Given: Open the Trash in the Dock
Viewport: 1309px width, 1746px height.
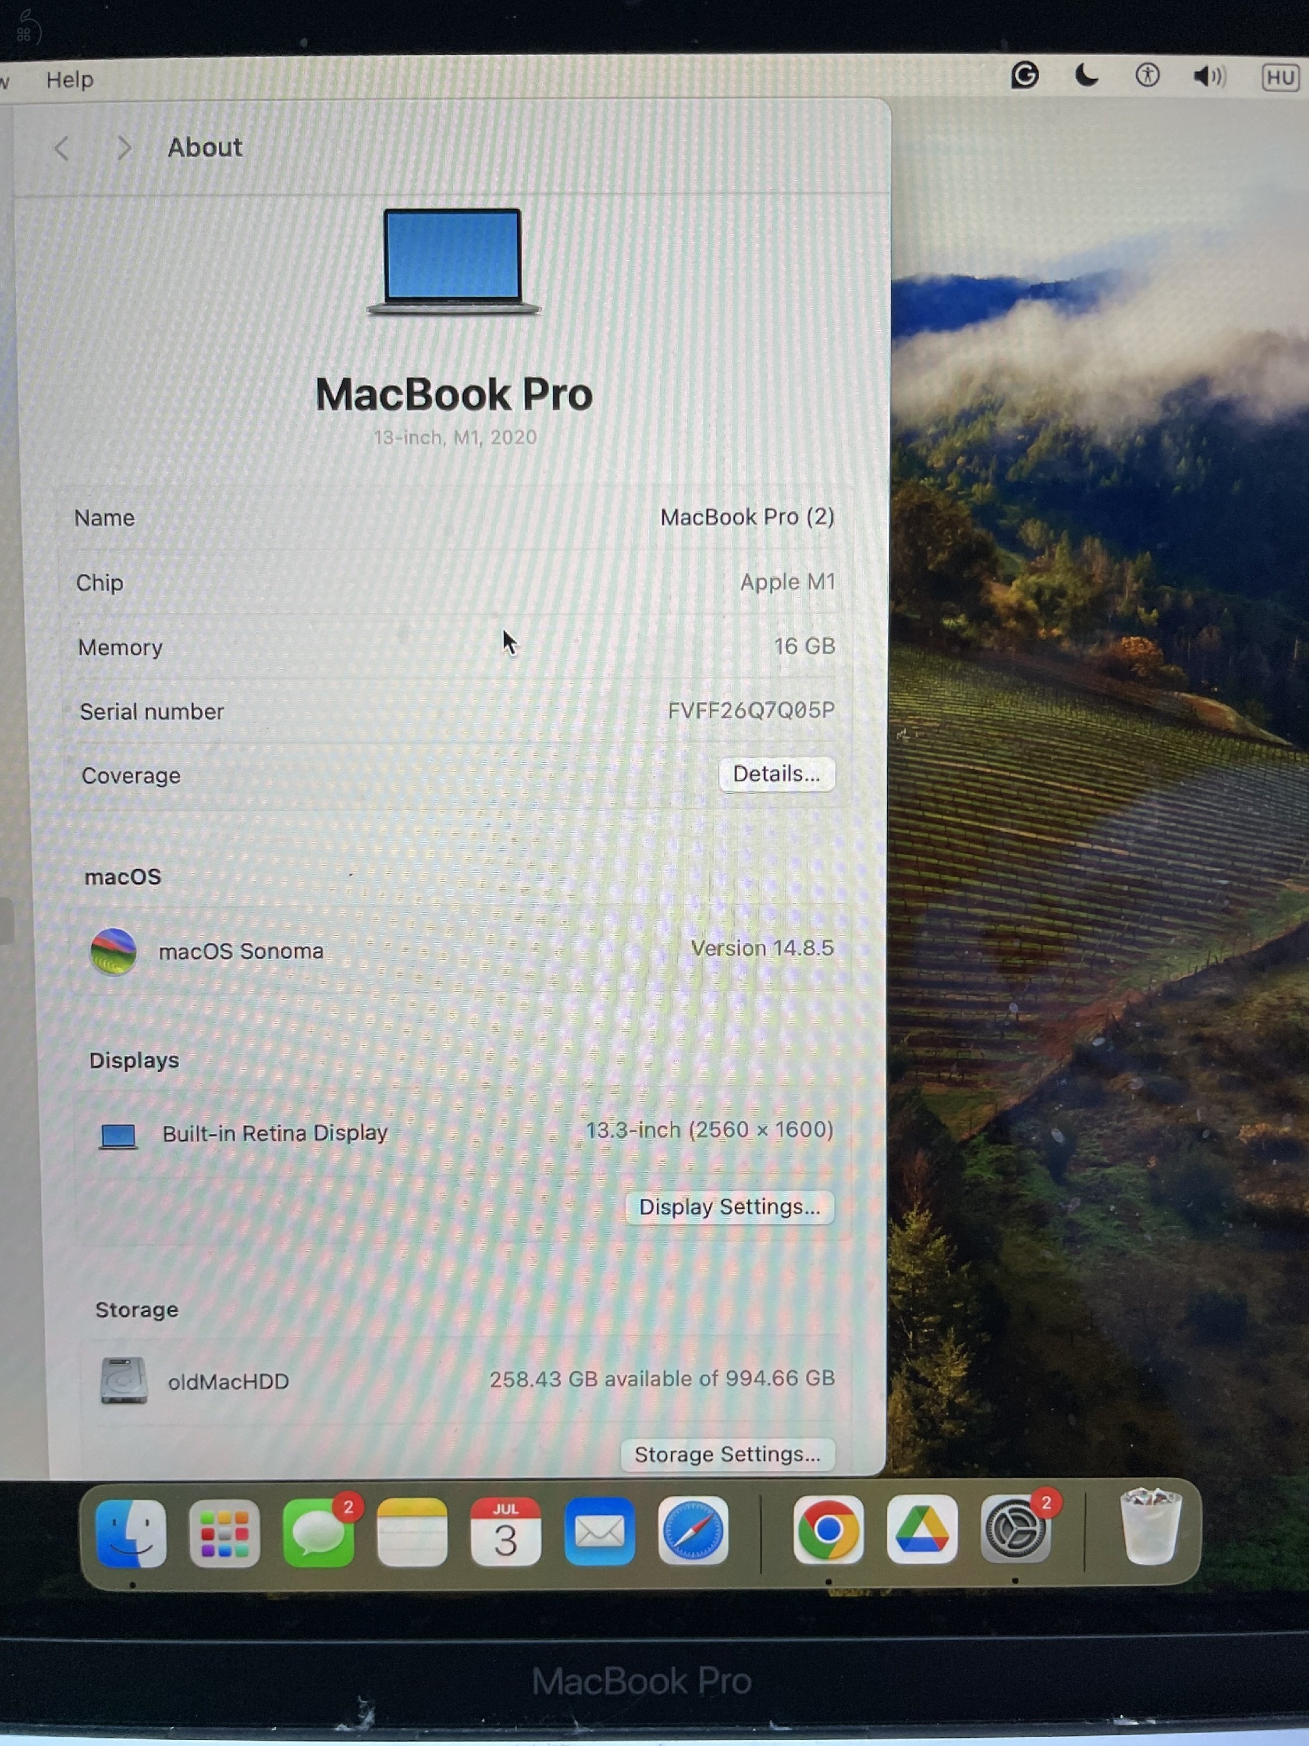Looking at the screenshot, I should 1150,1527.
